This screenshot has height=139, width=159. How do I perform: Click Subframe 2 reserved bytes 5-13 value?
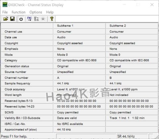[129, 101]
